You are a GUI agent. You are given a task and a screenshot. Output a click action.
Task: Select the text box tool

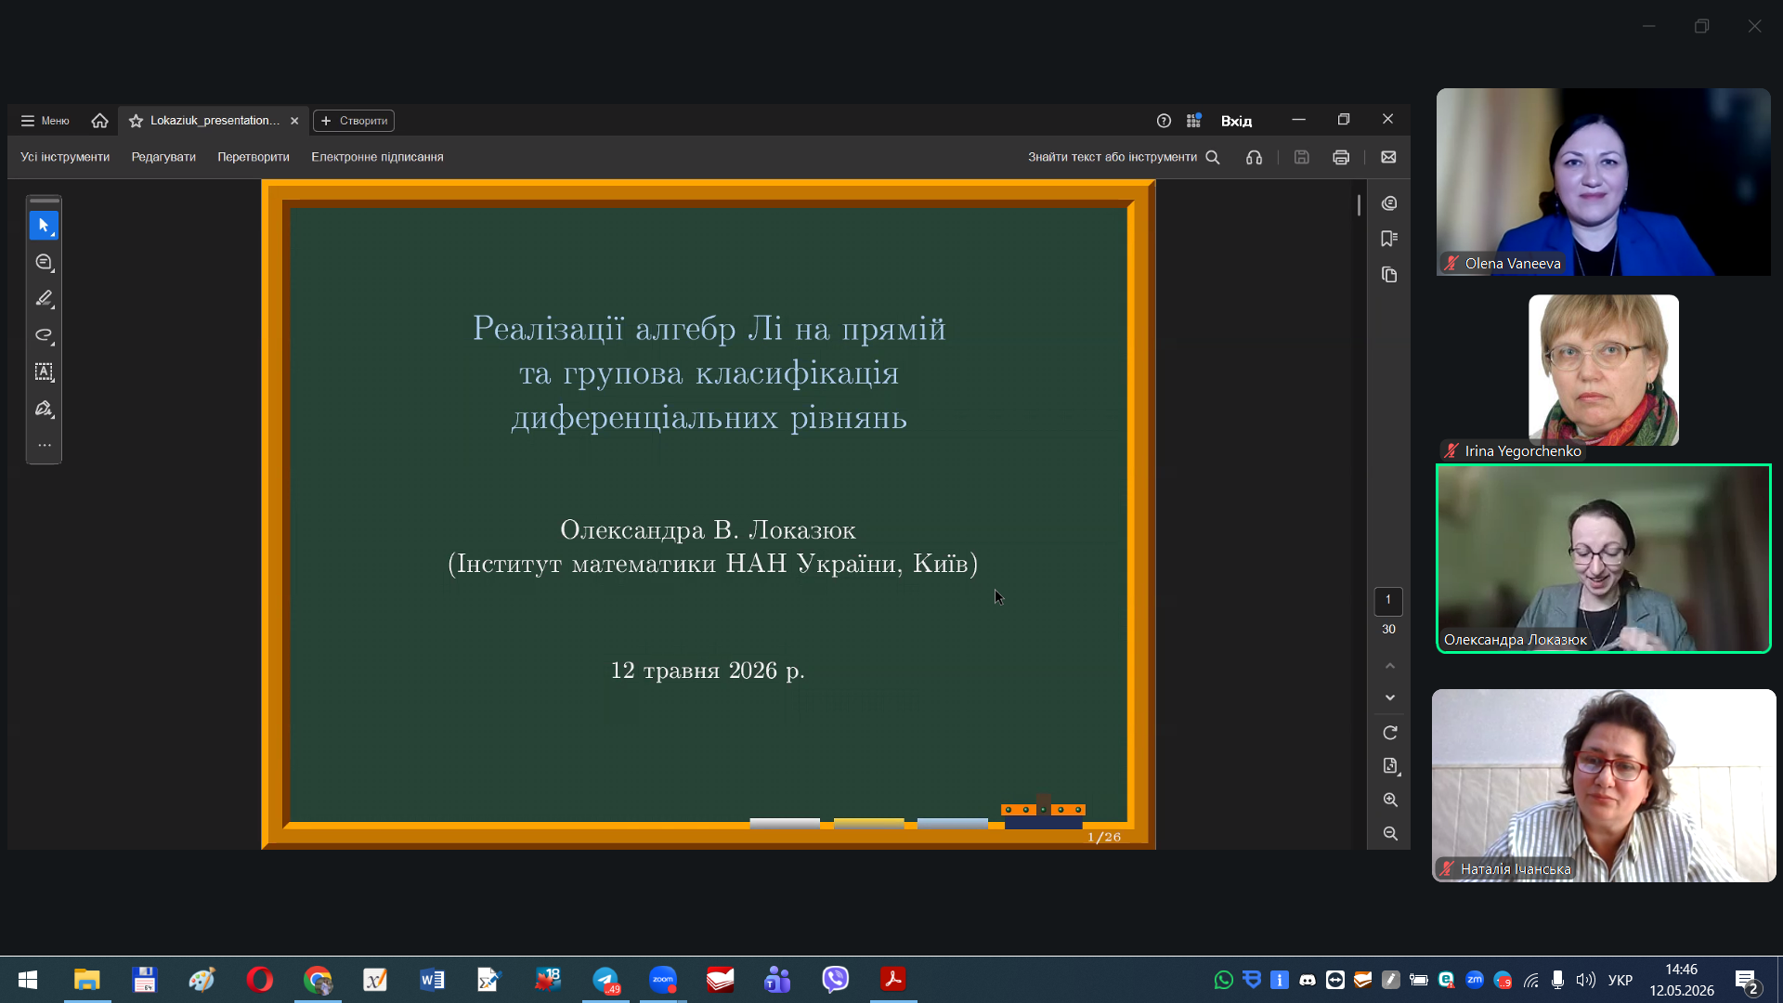(x=44, y=372)
